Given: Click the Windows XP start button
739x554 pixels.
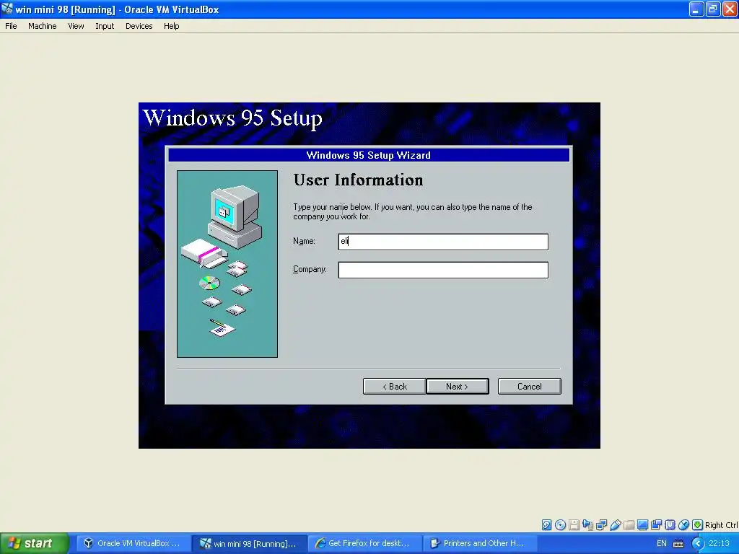Looking at the screenshot, I should pyautogui.click(x=34, y=543).
